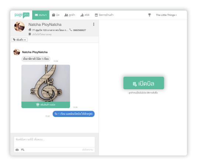Image resolution: width=199 pixels, height=166 pixels.
Task: Click Natcha PloyNatcha header profile picture
Action: coord(19,27)
